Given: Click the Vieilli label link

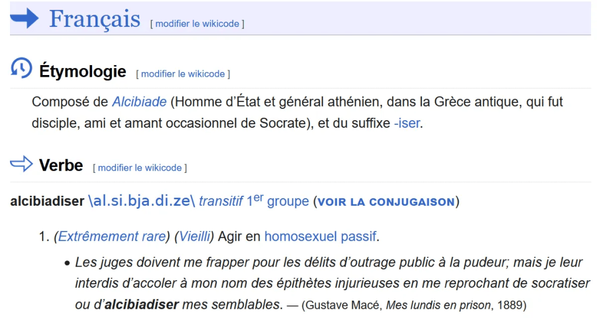Looking at the screenshot, I should (x=195, y=236).
